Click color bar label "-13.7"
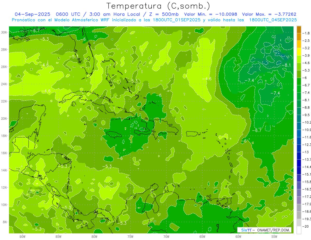311x240 pixels. coord(307,159)
